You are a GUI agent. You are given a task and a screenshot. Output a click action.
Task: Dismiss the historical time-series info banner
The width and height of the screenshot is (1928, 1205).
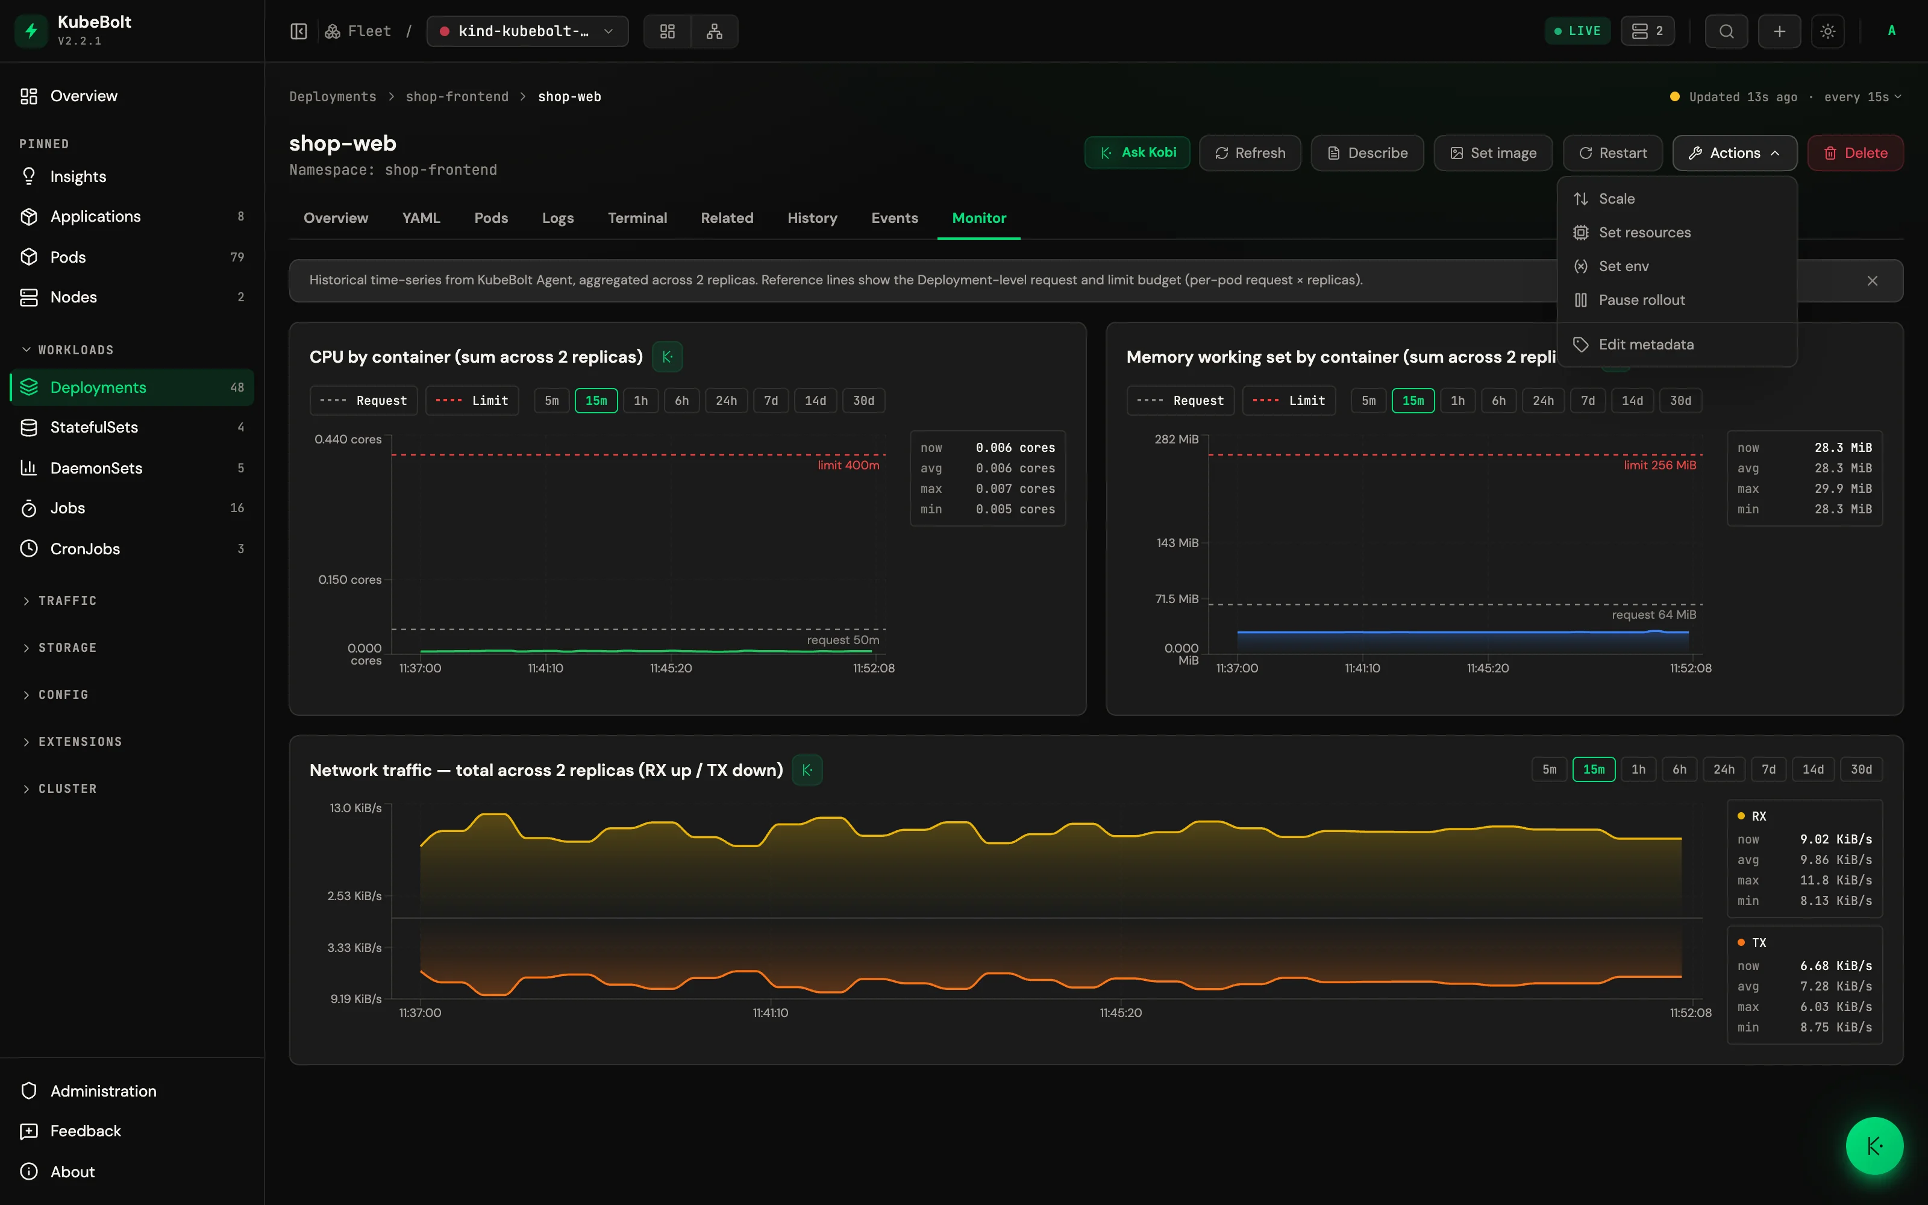pyautogui.click(x=1872, y=281)
